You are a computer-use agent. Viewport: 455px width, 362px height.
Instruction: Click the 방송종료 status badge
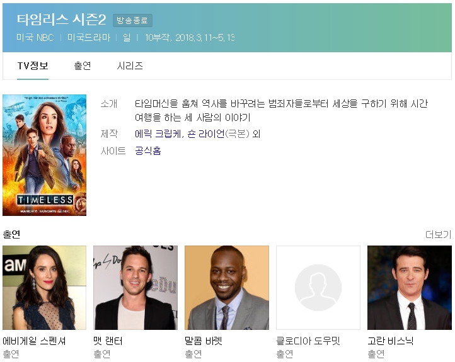coord(132,21)
